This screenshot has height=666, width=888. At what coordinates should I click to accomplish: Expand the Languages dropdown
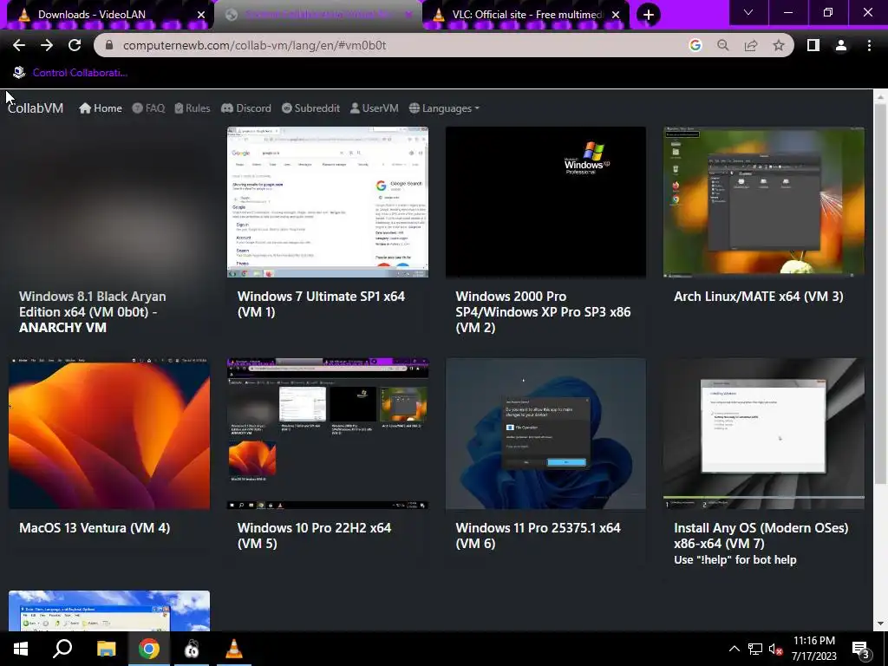(x=444, y=108)
